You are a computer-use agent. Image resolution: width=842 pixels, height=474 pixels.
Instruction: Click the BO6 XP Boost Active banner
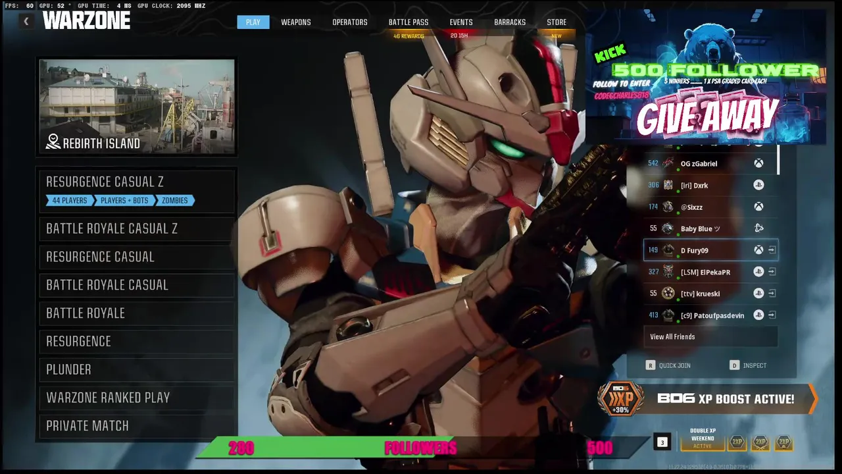click(707, 399)
